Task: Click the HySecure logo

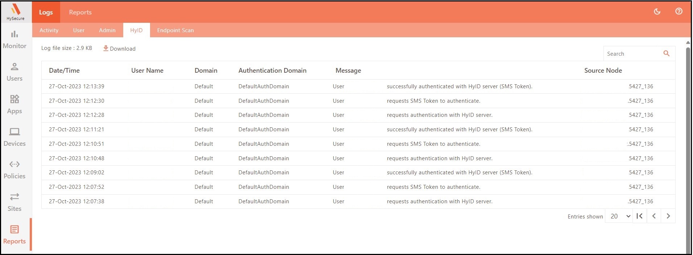Action: click(16, 12)
